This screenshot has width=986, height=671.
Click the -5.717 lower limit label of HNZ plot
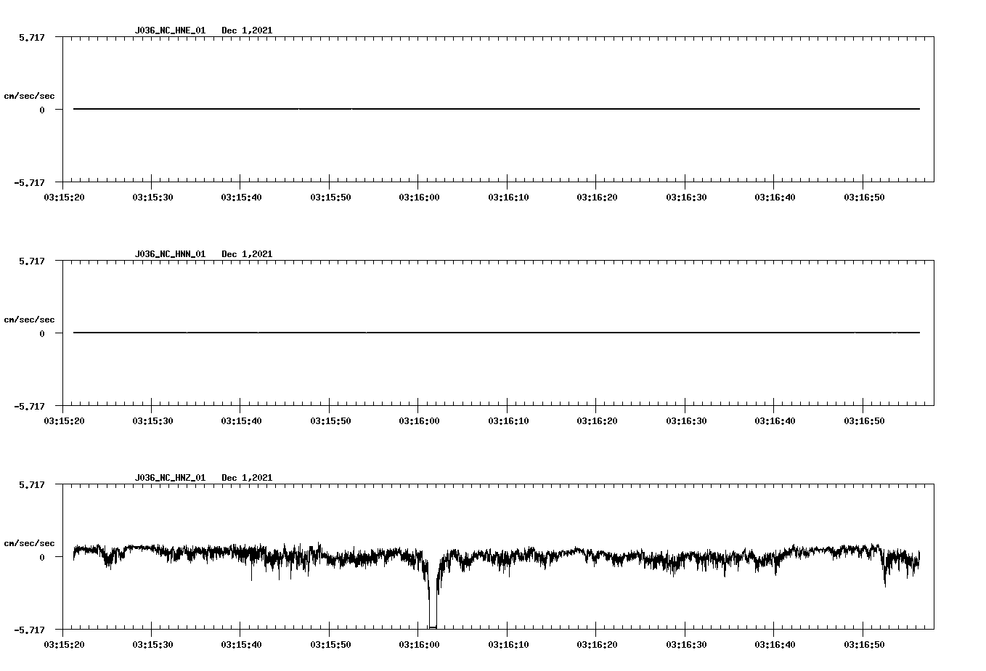[29, 630]
